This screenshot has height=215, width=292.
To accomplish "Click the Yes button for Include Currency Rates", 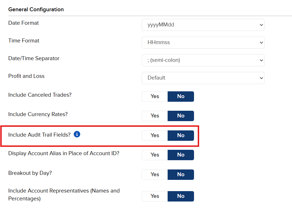I will click(154, 116).
